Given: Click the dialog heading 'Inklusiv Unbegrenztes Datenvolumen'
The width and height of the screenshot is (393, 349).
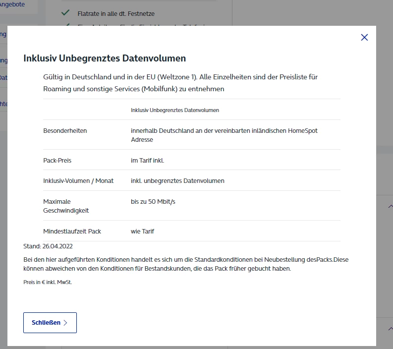Looking at the screenshot, I should pos(105,58).
